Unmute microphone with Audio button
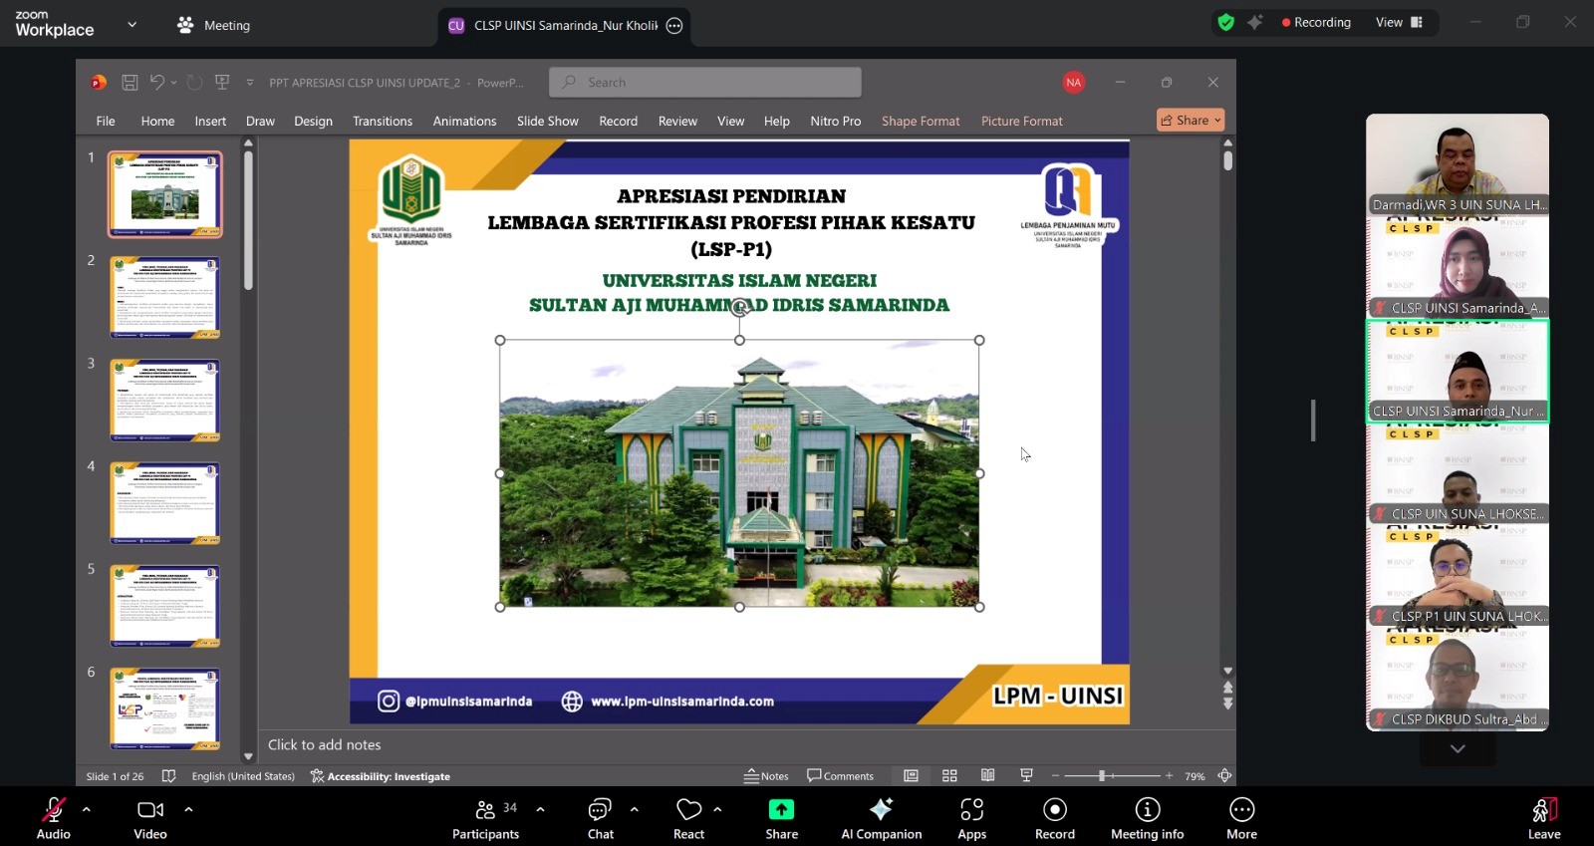Image resolution: width=1594 pixels, height=846 pixels. click(54, 818)
